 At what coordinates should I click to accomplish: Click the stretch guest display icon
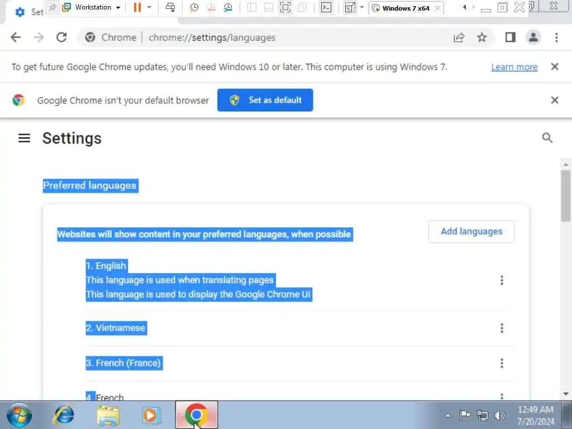tap(350, 7)
